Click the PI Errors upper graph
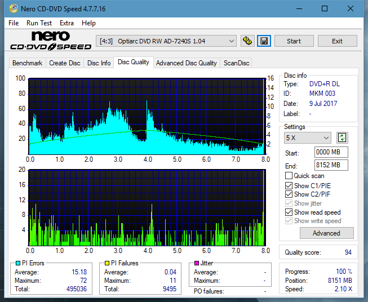 point(147,116)
